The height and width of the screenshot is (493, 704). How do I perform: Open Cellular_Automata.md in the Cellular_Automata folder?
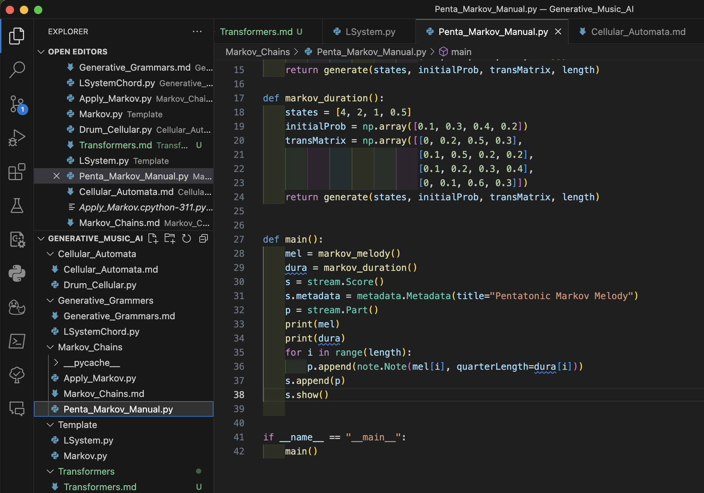[x=124, y=269]
